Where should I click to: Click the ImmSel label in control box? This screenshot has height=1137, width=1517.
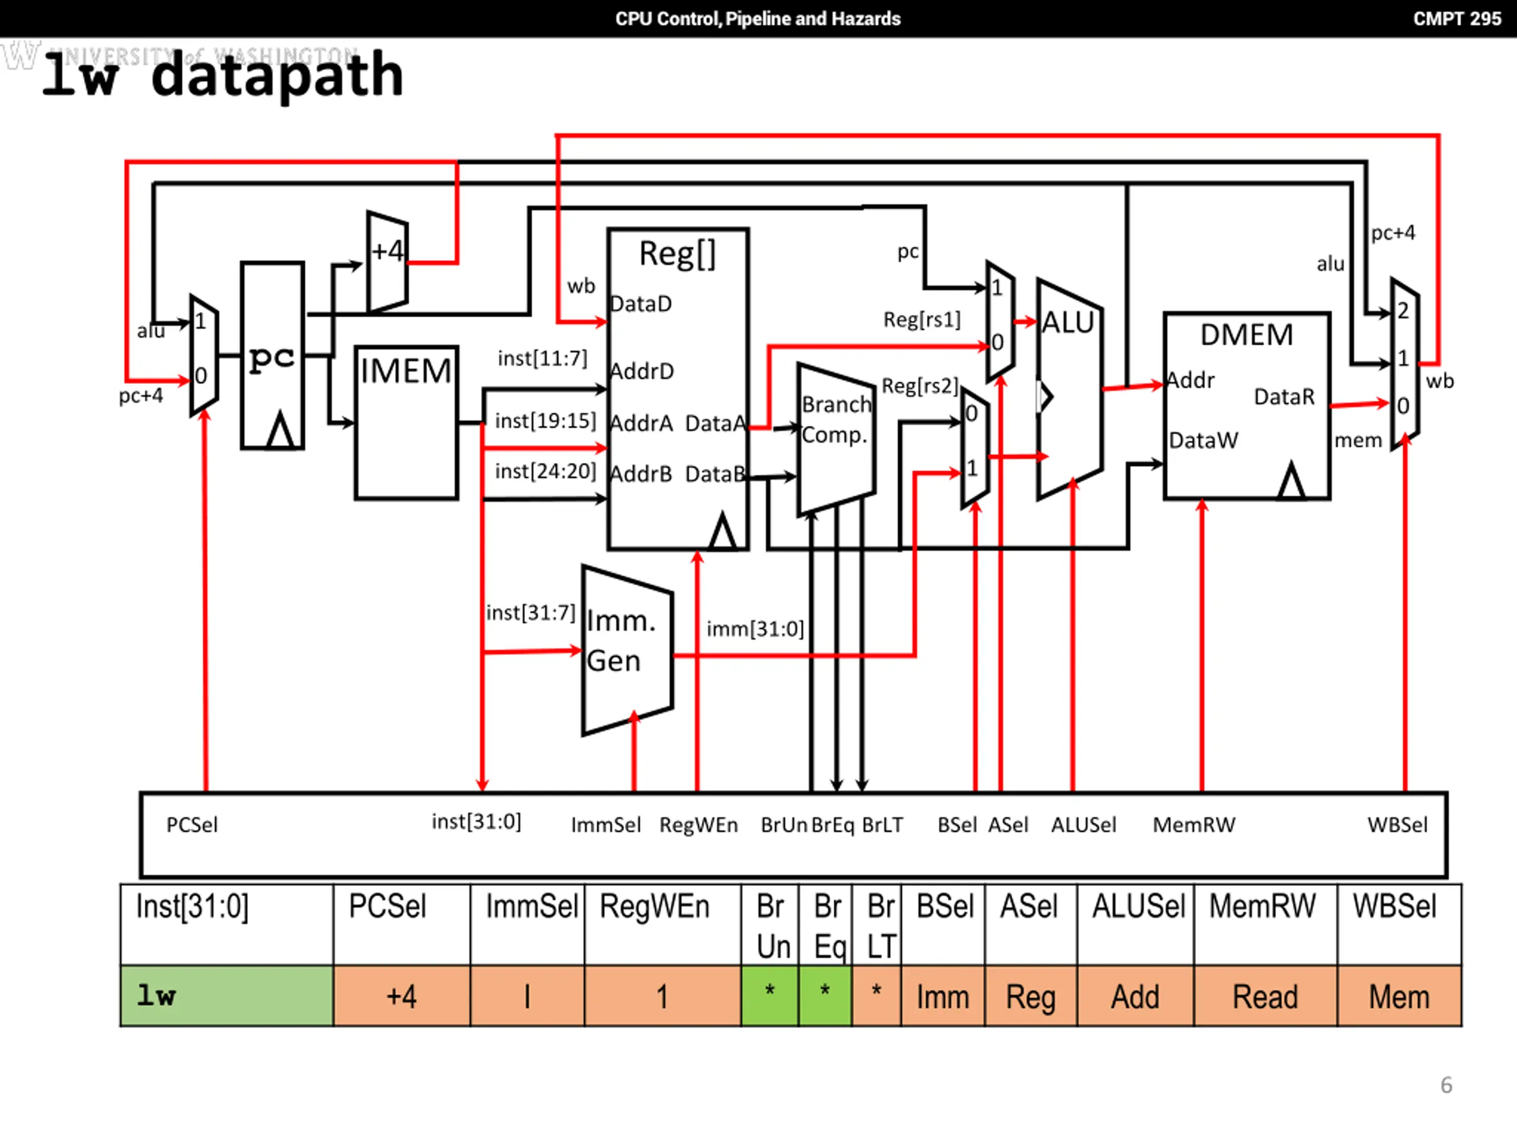tap(606, 824)
